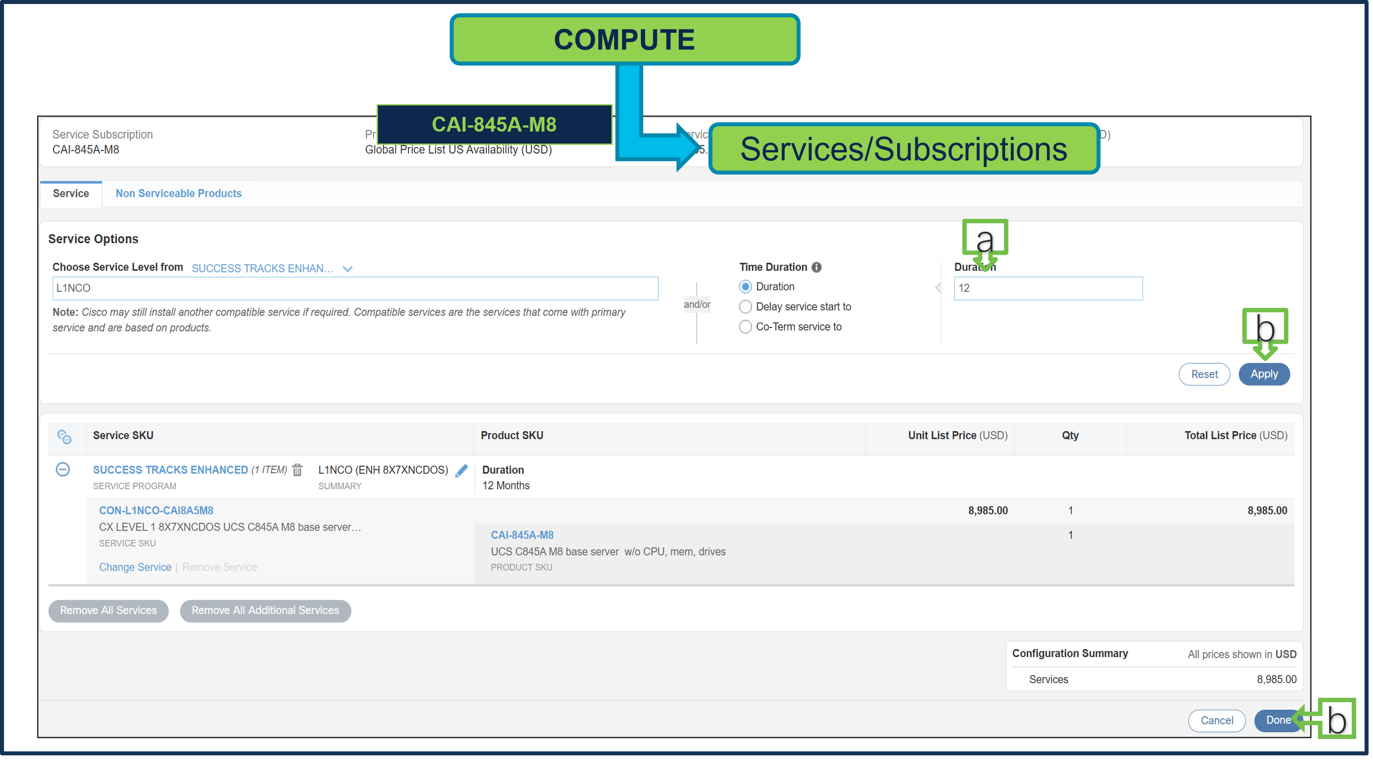Click the unlink icon in table header
This screenshot has width=1373, height=766.
pyautogui.click(x=65, y=437)
